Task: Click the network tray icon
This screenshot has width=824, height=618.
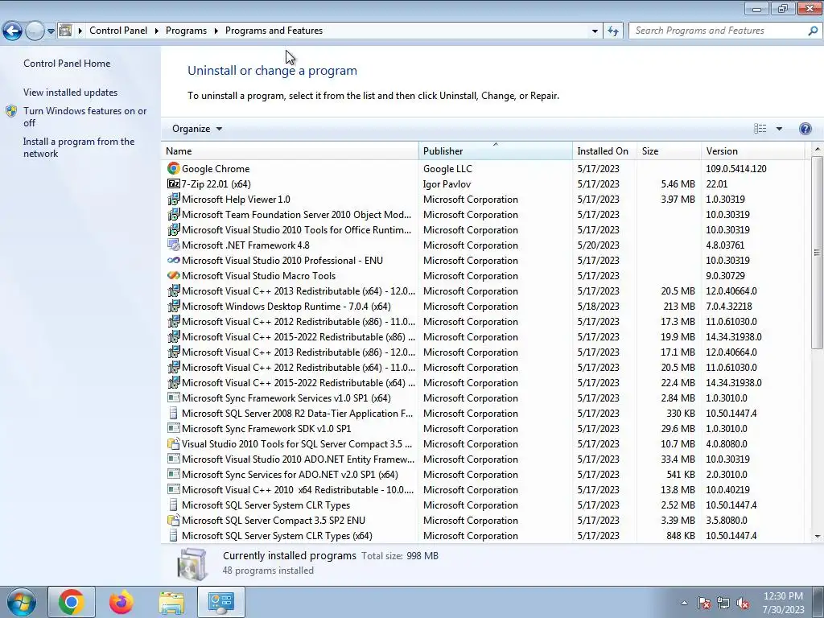Action: pyautogui.click(x=723, y=603)
